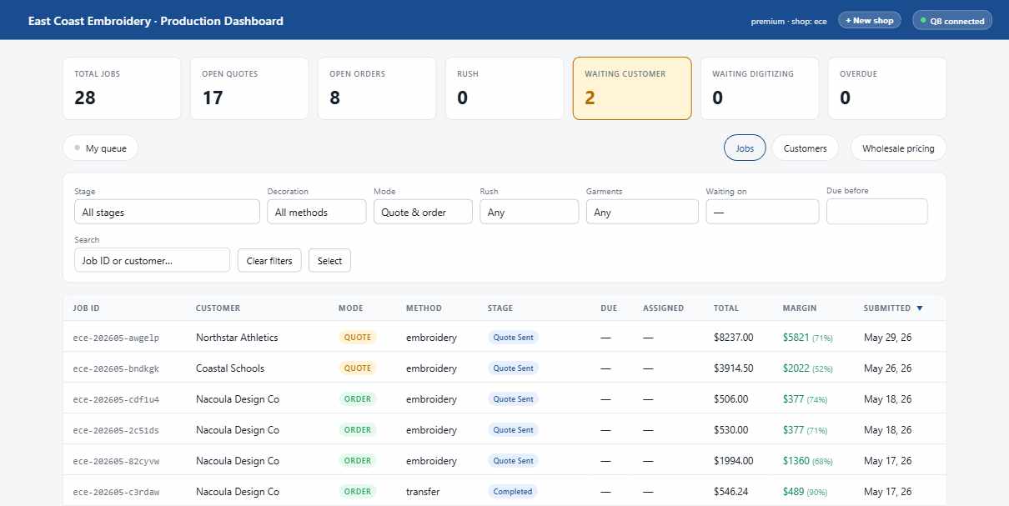
Task: Sort by the Assigned column header
Action: (663, 308)
